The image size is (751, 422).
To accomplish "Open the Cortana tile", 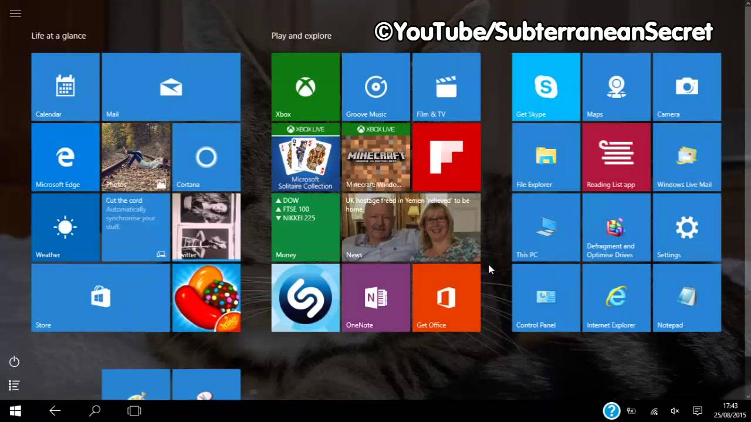I will (206, 157).
